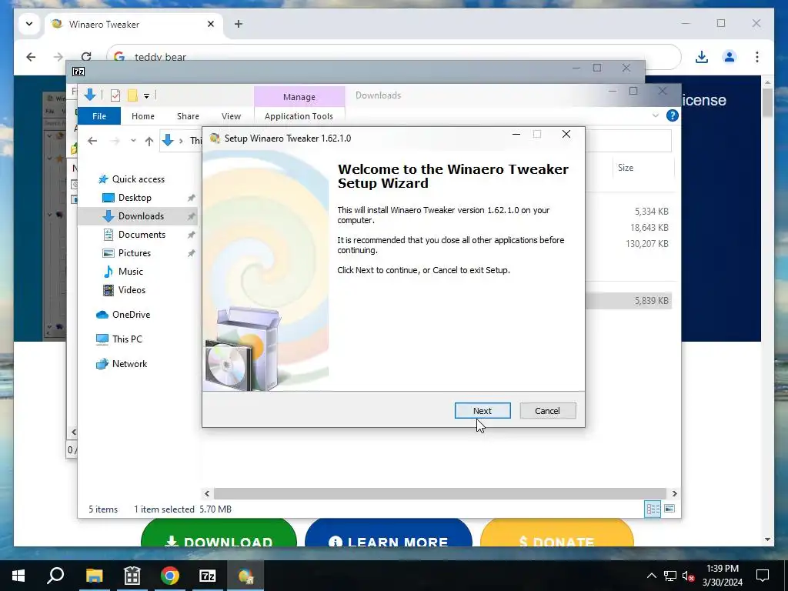
Task: Open Quick access in navigation pane
Action: point(139,179)
